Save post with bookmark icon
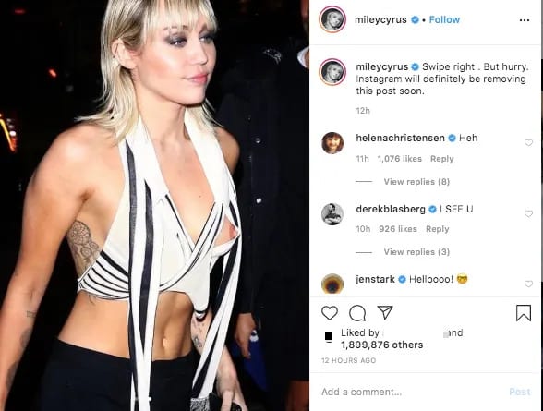543x411 pixels. coord(524,313)
